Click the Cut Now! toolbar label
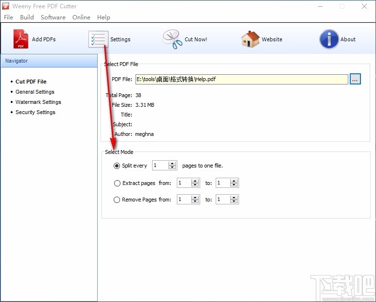 [x=196, y=39]
